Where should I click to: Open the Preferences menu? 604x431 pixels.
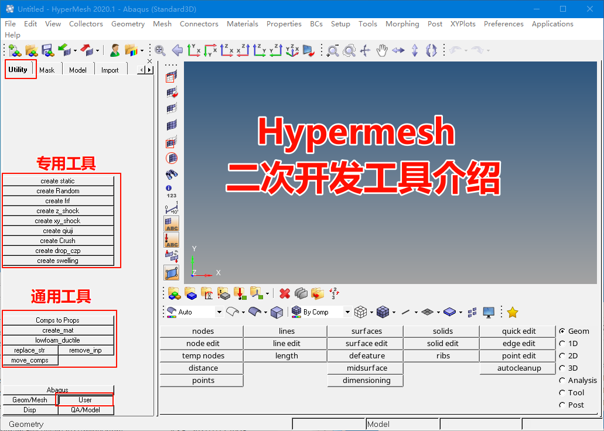click(503, 24)
